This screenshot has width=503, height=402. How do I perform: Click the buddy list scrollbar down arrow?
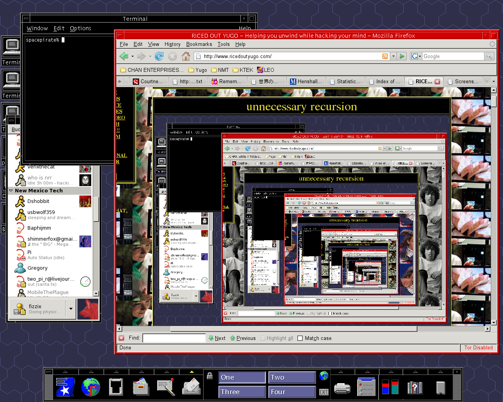(96, 293)
